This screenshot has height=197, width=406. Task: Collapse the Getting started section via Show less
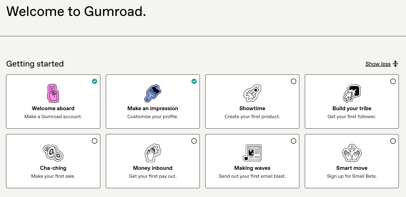(x=378, y=63)
